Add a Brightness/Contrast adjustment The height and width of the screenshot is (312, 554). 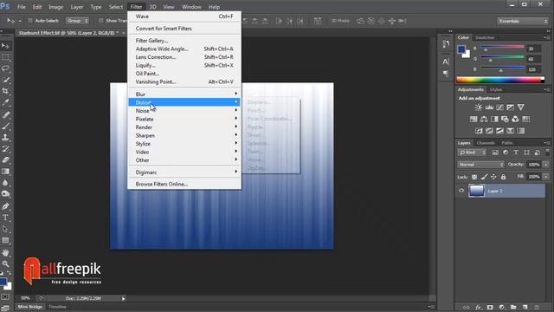click(479, 107)
